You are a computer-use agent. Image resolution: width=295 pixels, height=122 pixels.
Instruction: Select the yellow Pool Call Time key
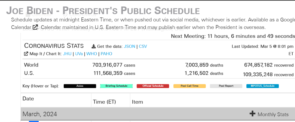(189, 86)
